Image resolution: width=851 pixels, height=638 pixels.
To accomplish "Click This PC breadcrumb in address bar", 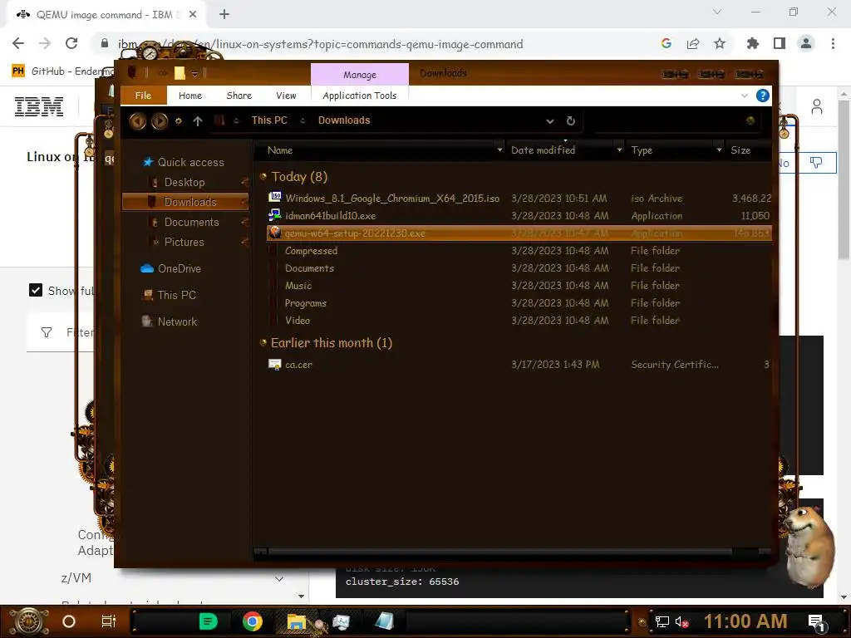I will [269, 120].
